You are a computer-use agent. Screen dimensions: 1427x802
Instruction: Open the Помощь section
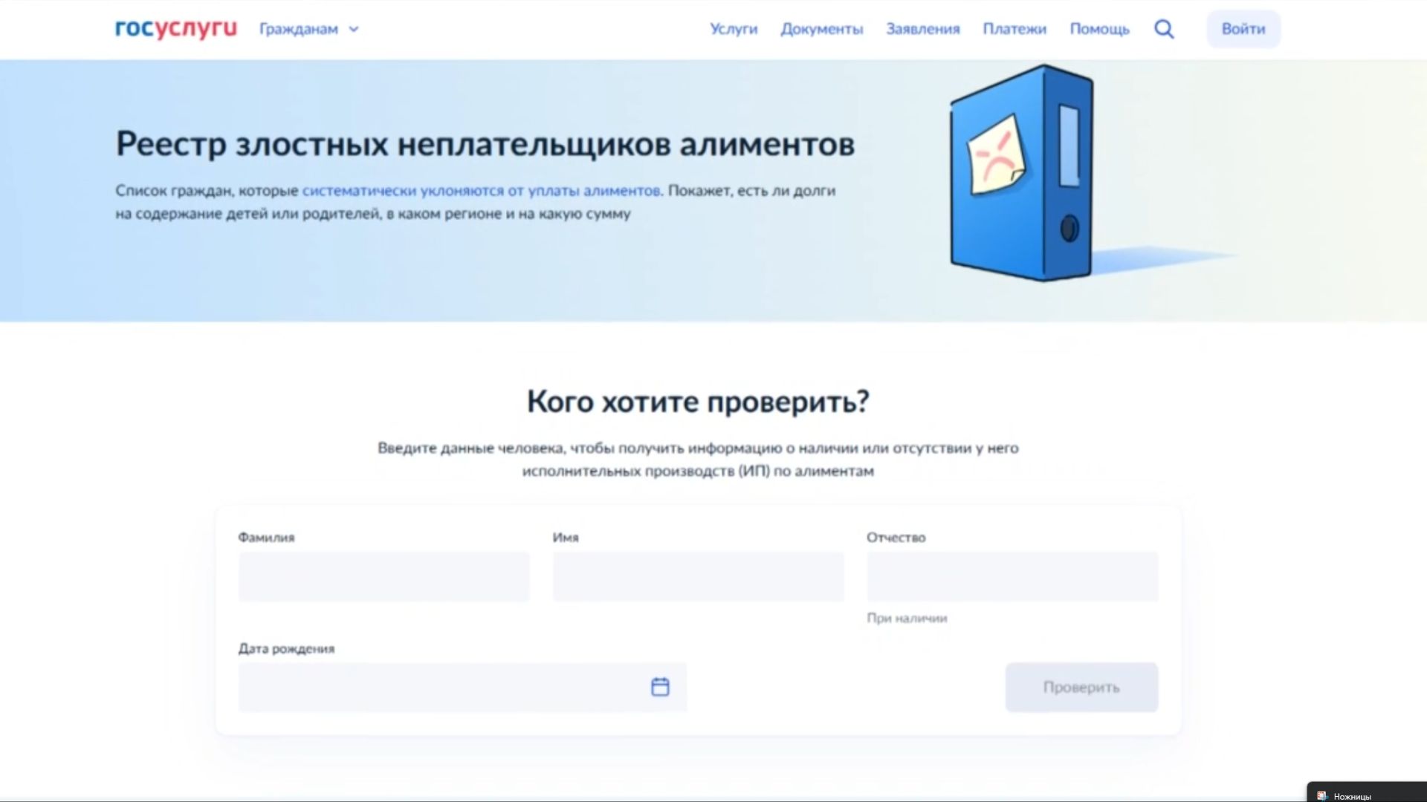pyautogui.click(x=1099, y=29)
